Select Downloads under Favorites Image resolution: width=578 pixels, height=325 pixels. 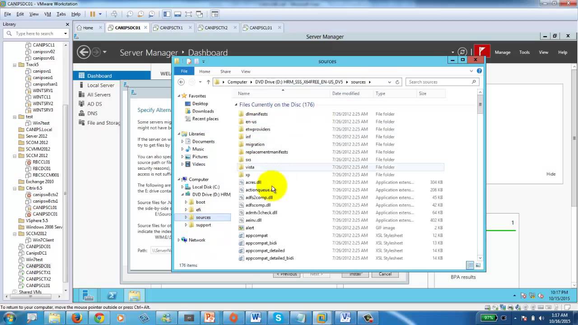coord(203,111)
